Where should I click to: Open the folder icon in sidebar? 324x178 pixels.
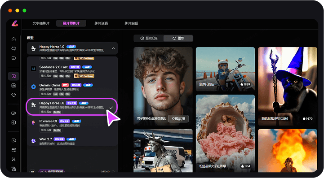coord(13,58)
